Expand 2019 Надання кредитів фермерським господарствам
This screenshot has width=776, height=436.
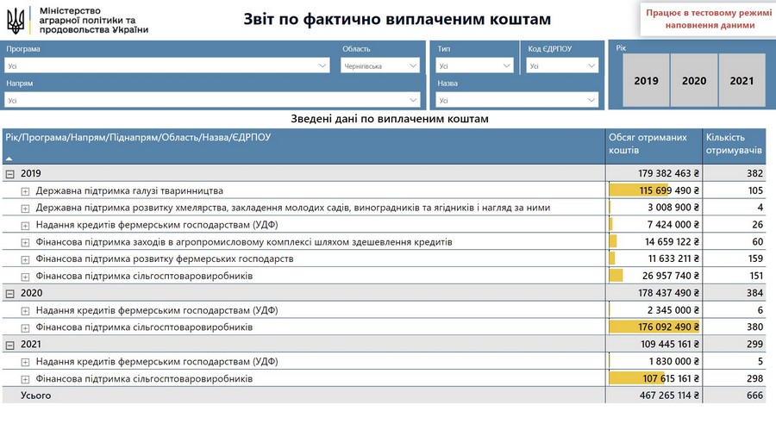point(25,226)
